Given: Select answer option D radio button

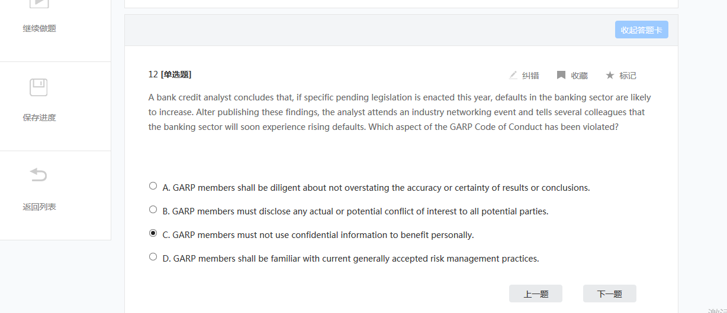Looking at the screenshot, I should pyautogui.click(x=153, y=257).
